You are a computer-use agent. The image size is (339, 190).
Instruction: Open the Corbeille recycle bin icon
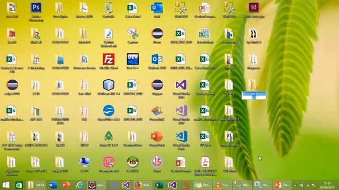pyautogui.click(x=109, y=8)
